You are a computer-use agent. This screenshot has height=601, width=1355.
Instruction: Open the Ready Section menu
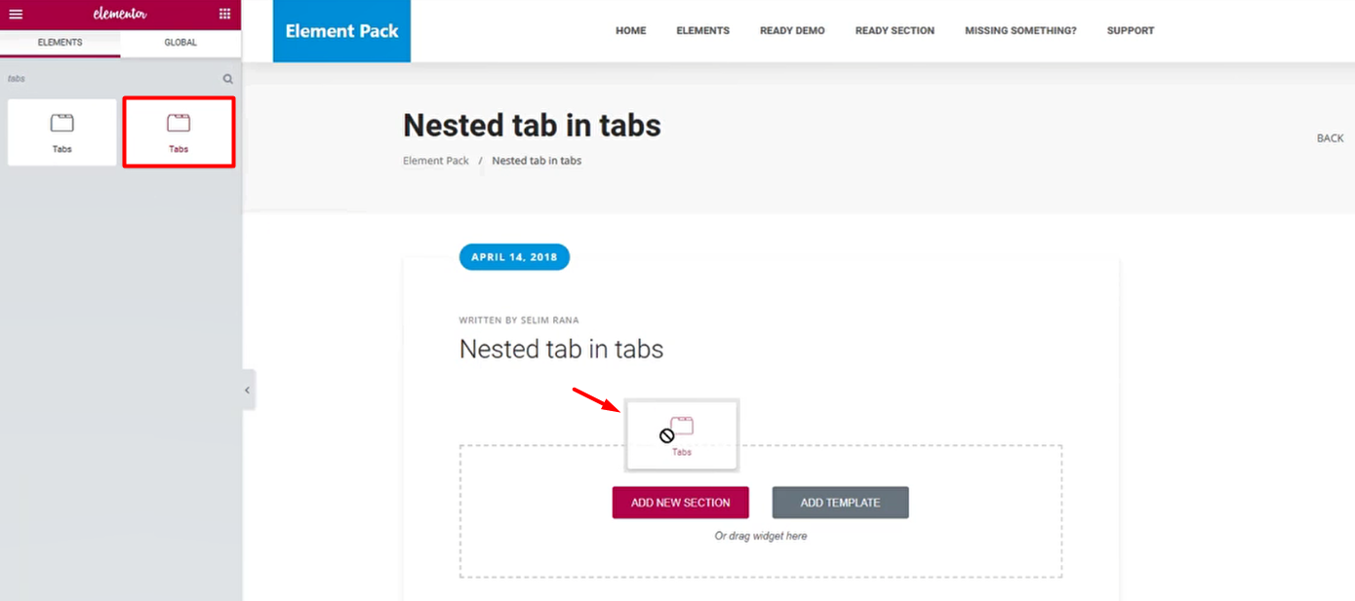(895, 31)
